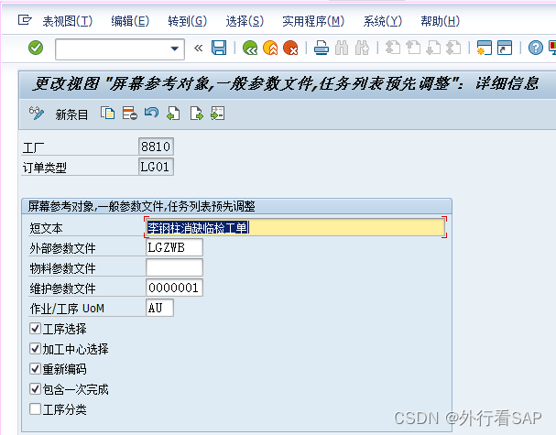Click the group box title 屏幕参考对象,一般参数文件,任务列表预先调整
This screenshot has height=435, width=556.
141,206
